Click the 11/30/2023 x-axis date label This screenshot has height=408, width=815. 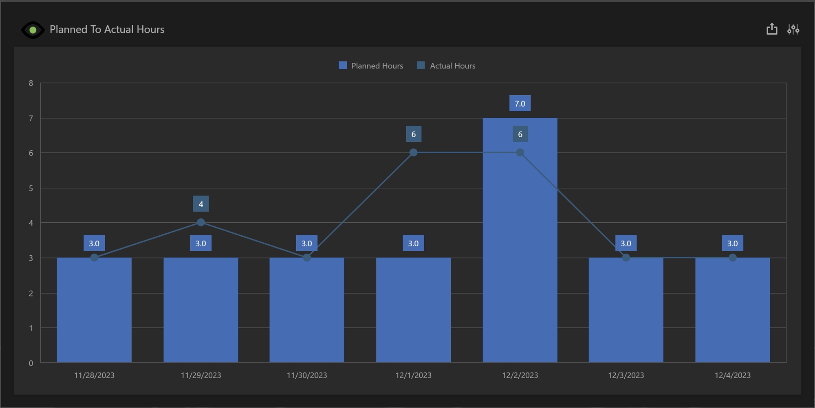(x=307, y=375)
